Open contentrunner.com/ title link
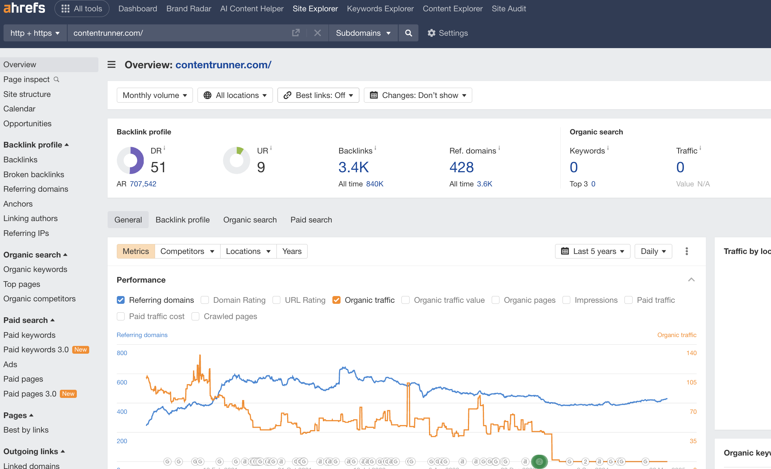Viewport: 771px width, 469px height. click(x=223, y=65)
